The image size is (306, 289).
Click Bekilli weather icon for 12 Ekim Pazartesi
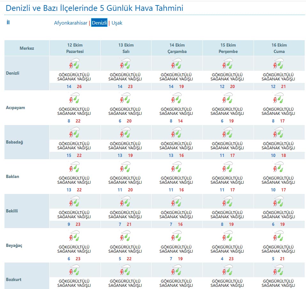[75, 201]
